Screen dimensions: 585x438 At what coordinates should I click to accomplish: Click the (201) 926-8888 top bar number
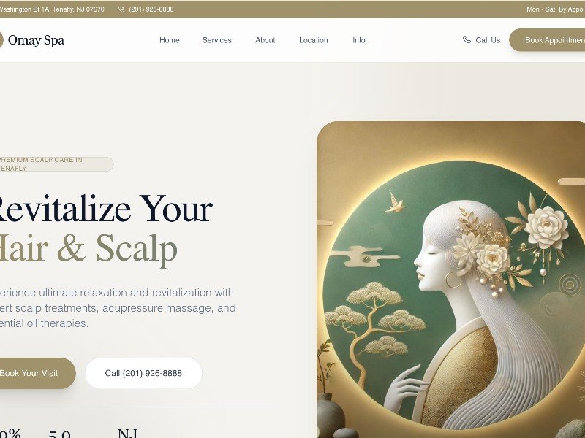point(151,9)
